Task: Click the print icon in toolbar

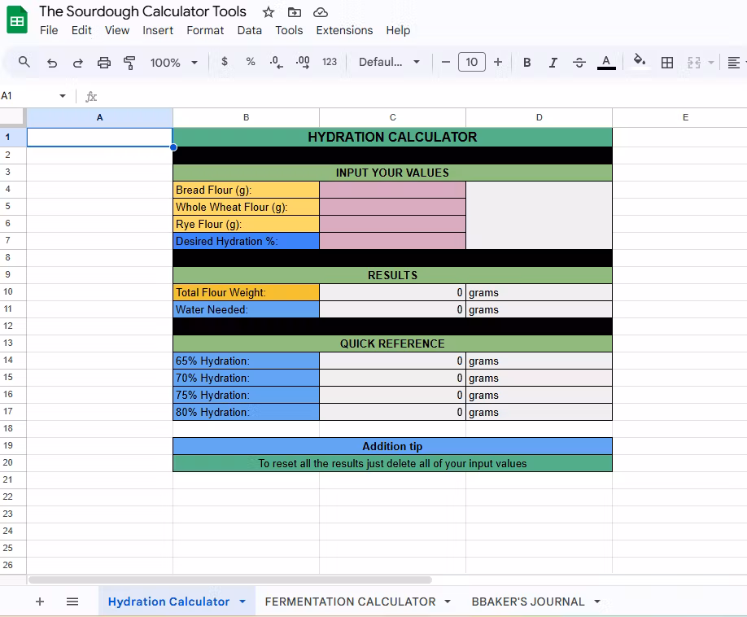Action: (x=104, y=62)
